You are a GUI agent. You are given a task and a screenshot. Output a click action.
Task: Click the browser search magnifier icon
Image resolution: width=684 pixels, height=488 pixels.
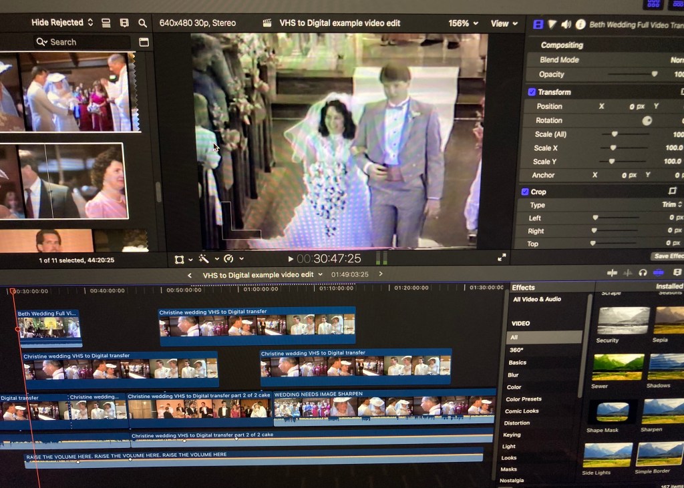tap(142, 23)
